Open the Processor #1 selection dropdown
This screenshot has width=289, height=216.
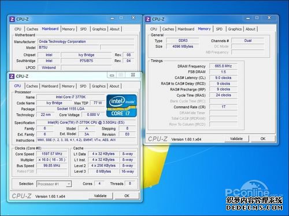pos(54,184)
